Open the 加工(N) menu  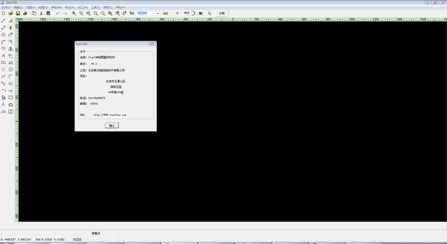(83, 7)
